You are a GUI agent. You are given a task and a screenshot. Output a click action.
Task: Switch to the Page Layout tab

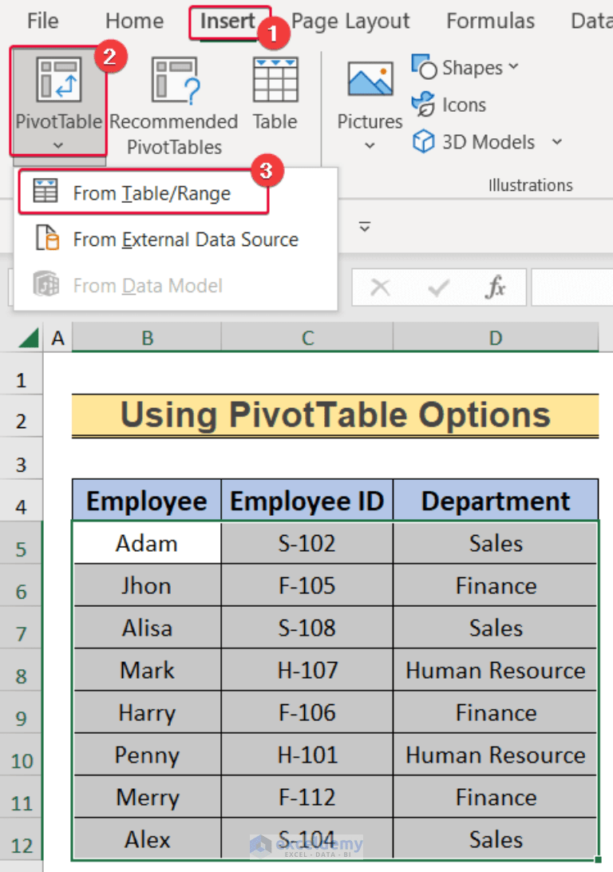350,22
